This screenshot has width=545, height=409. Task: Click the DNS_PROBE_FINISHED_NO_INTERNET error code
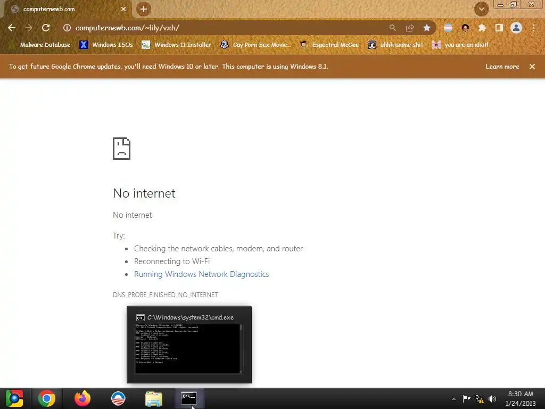pos(166,295)
